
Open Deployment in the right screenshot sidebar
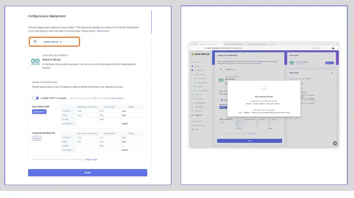click(198, 115)
